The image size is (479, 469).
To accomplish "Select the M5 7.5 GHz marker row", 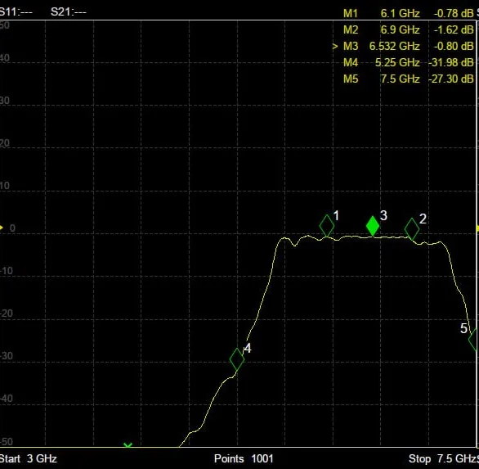I will [408, 79].
